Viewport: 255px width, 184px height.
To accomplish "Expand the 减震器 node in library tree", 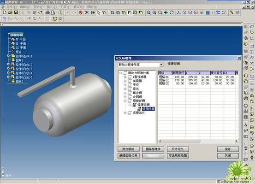I will coord(125,81).
